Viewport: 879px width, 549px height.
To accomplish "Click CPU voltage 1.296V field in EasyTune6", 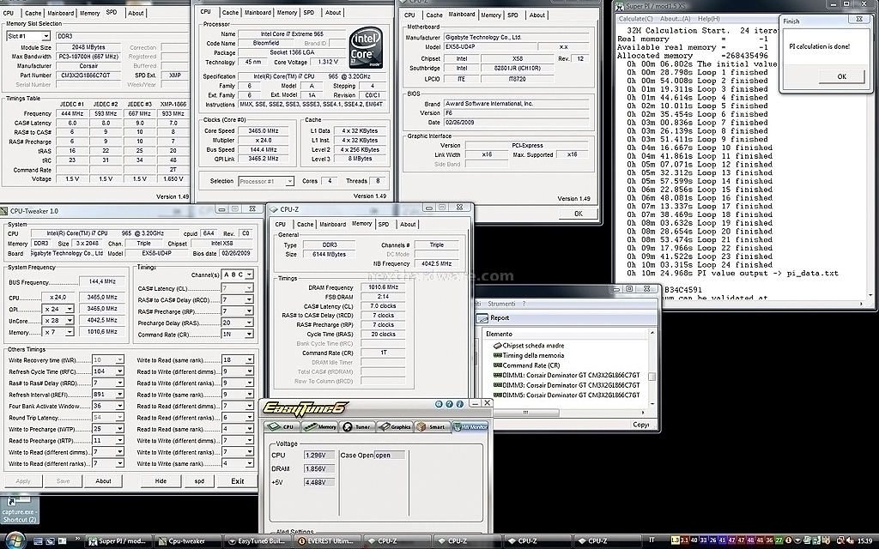I will (318, 455).
